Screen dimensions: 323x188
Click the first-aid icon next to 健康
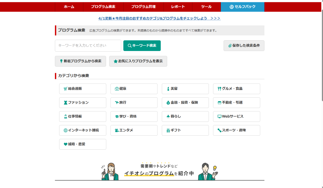point(117,89)
